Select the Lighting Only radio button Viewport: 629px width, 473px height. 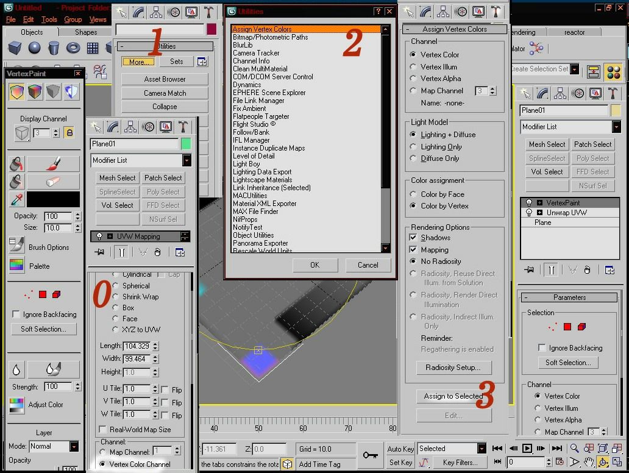click(x=413, y=146)
